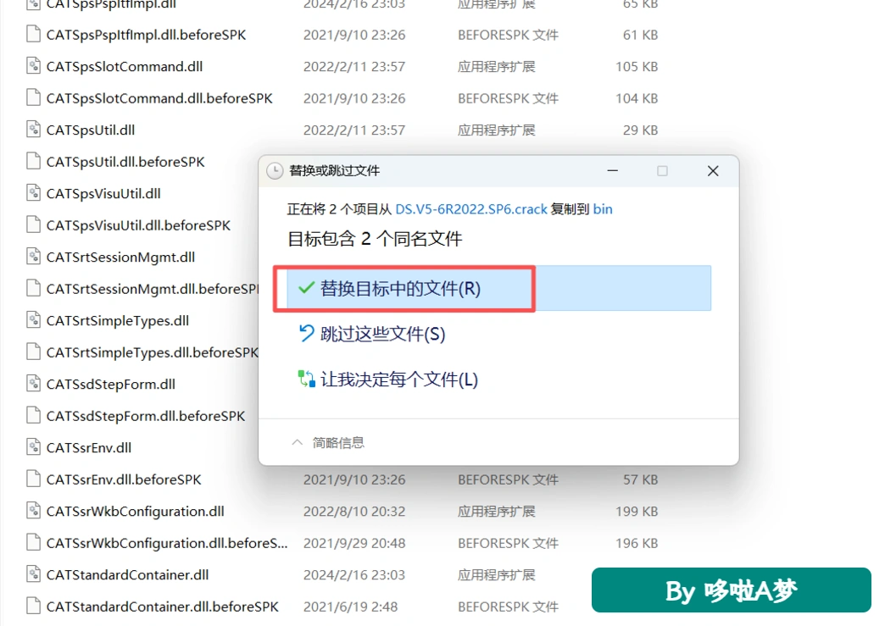Select file icon of CATSsrWkbConfiguration.dll.beforeS...
Screen dimensions: 885x626
pyautogui.click(x=34, y=542)
